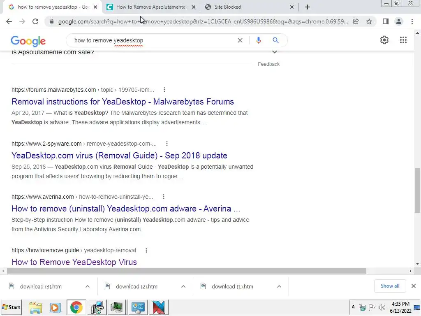The height and width of the screenshot is (316, 421).
Task: Open options for download (2).htm
Action: coord(183,286)
